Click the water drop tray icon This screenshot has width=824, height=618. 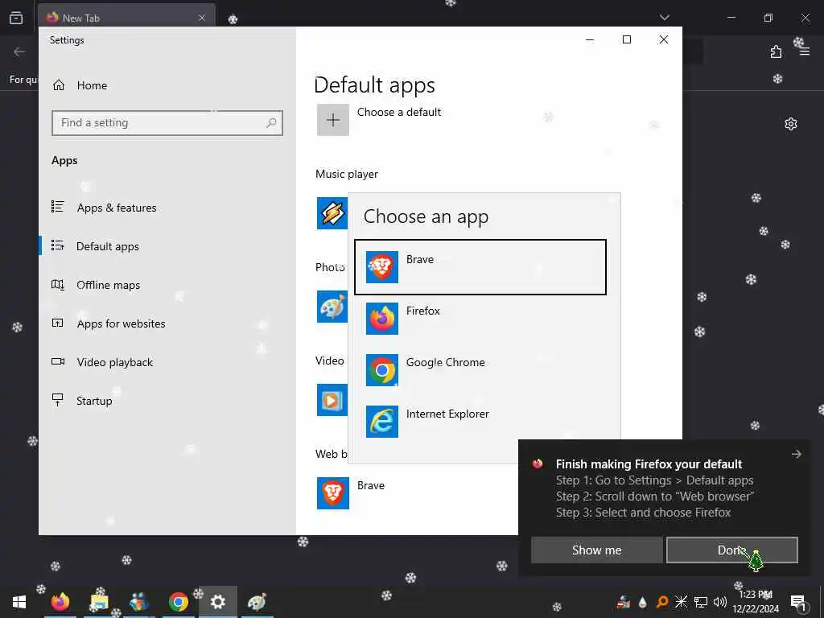pos(643,602)
